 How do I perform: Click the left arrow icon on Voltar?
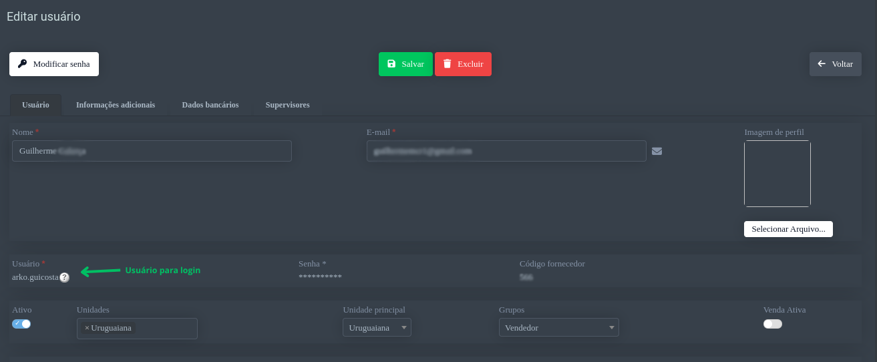[x=822, y=64]
